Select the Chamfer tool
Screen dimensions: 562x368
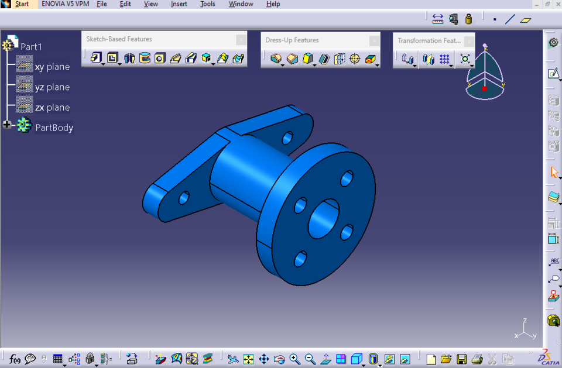[x=291, y=59]
